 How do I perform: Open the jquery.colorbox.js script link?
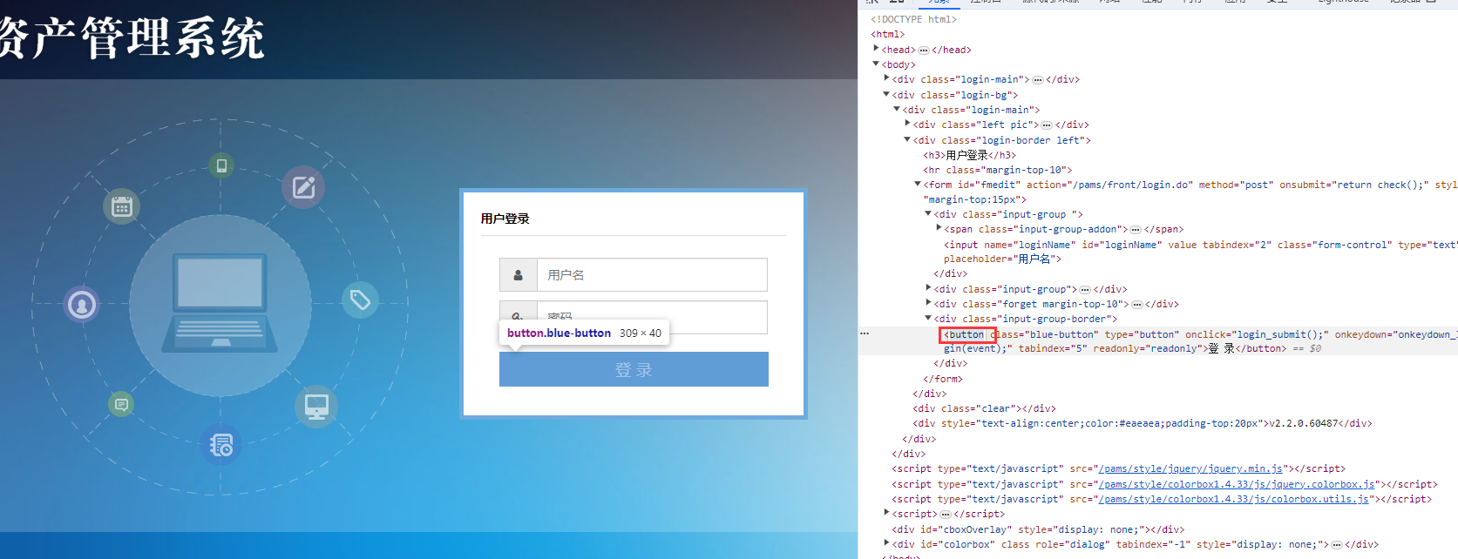tap(1237, 484)
